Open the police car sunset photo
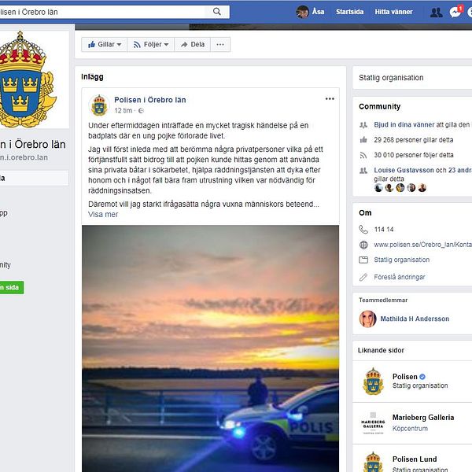This screenshot has width=472, height=472. pos(210,348)
